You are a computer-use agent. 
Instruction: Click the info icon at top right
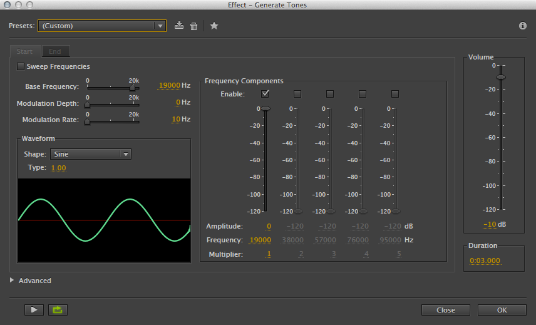click(x=523, y=26)
